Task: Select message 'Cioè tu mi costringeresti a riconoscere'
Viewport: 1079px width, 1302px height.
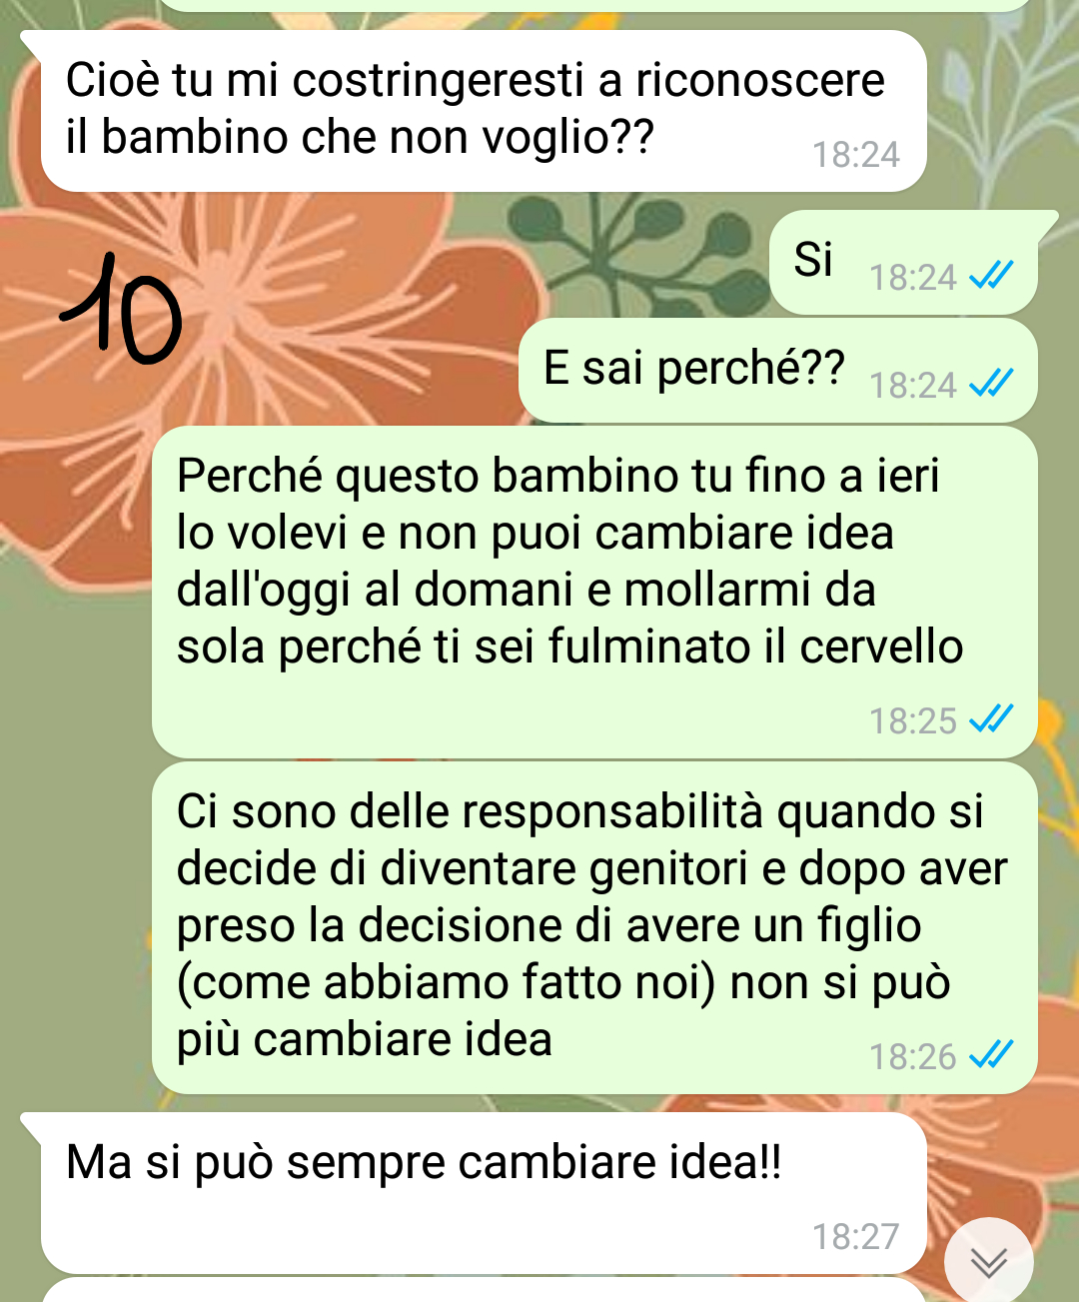Action: coord(484,111)
